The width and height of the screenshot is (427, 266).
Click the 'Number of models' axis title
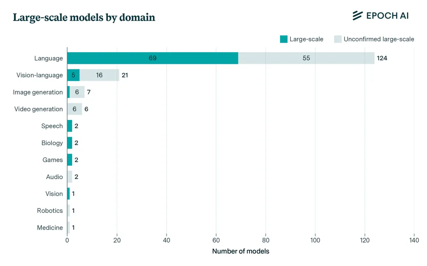pyautogui.click(x=240, y=251)
